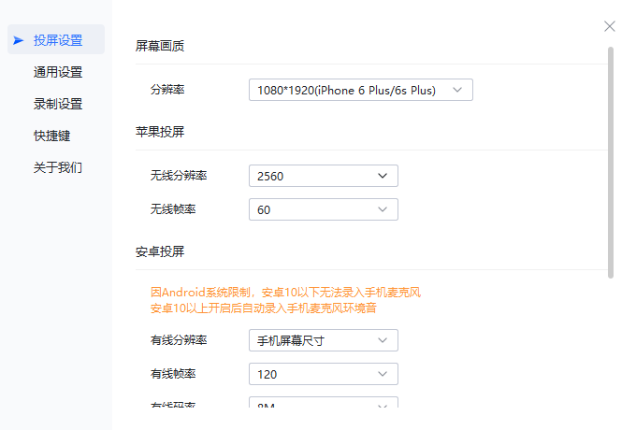Select 投屏设置 in the sidebar
This screenshot has width=636, height=430.
point(58,40)
